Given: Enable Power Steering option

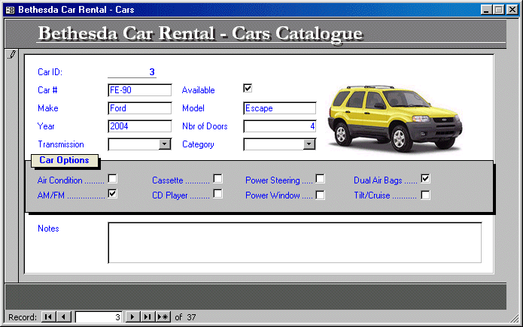Looking at the screenshot, I should pos(321,179).
